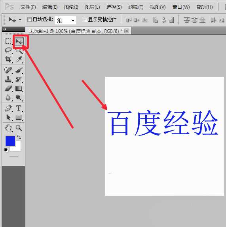The height and width of the screenshot is (227, 226).
Task: Distribute top edges of layers
Action: point(186,20)
